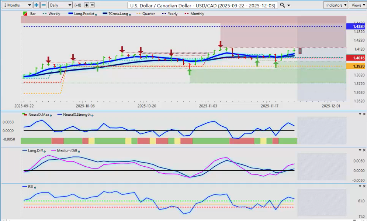Close the RSI indicator panel
This screenshot has height=221, width=367.
click(x=364, y=186)
